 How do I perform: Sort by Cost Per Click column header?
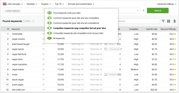point(152,29)
